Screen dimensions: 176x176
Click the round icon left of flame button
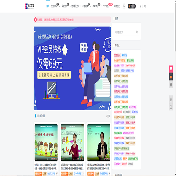(x=124, y=6)
